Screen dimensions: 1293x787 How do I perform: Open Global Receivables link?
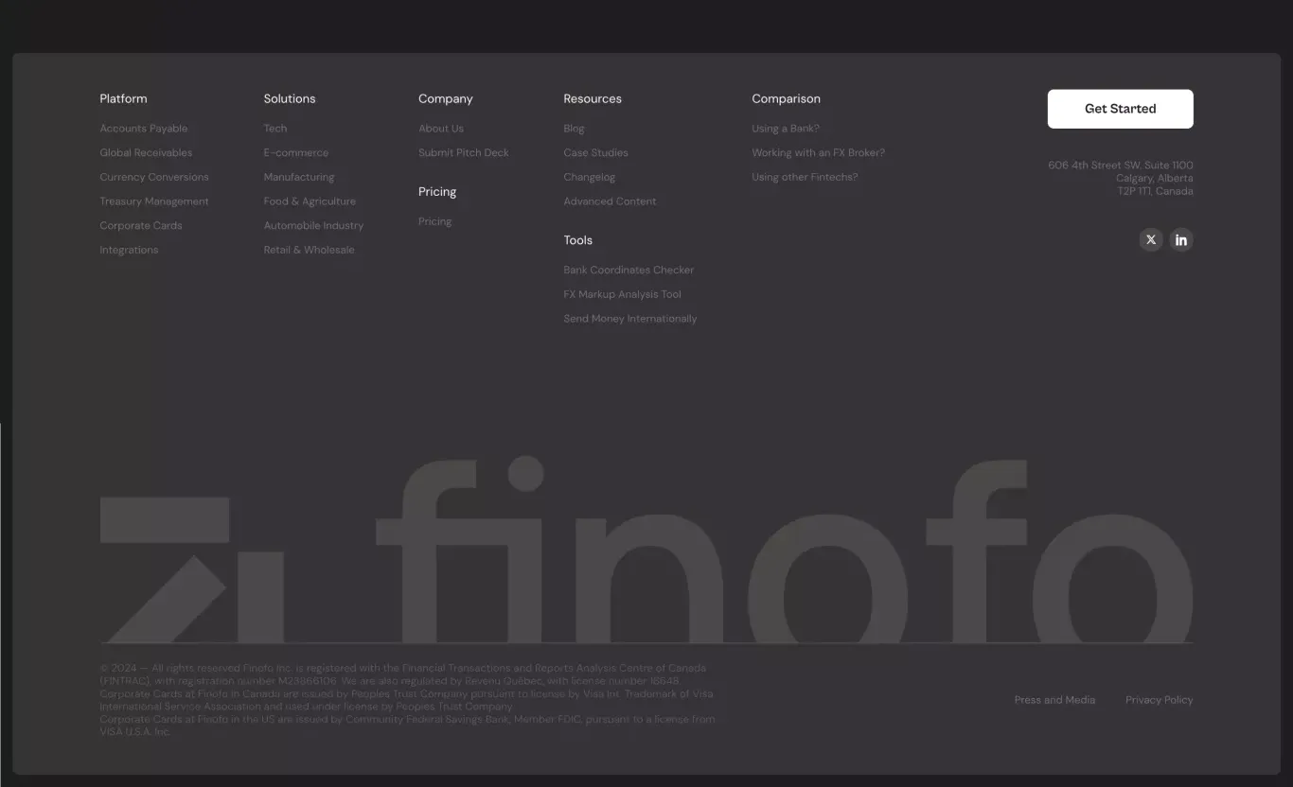(146, 153)
